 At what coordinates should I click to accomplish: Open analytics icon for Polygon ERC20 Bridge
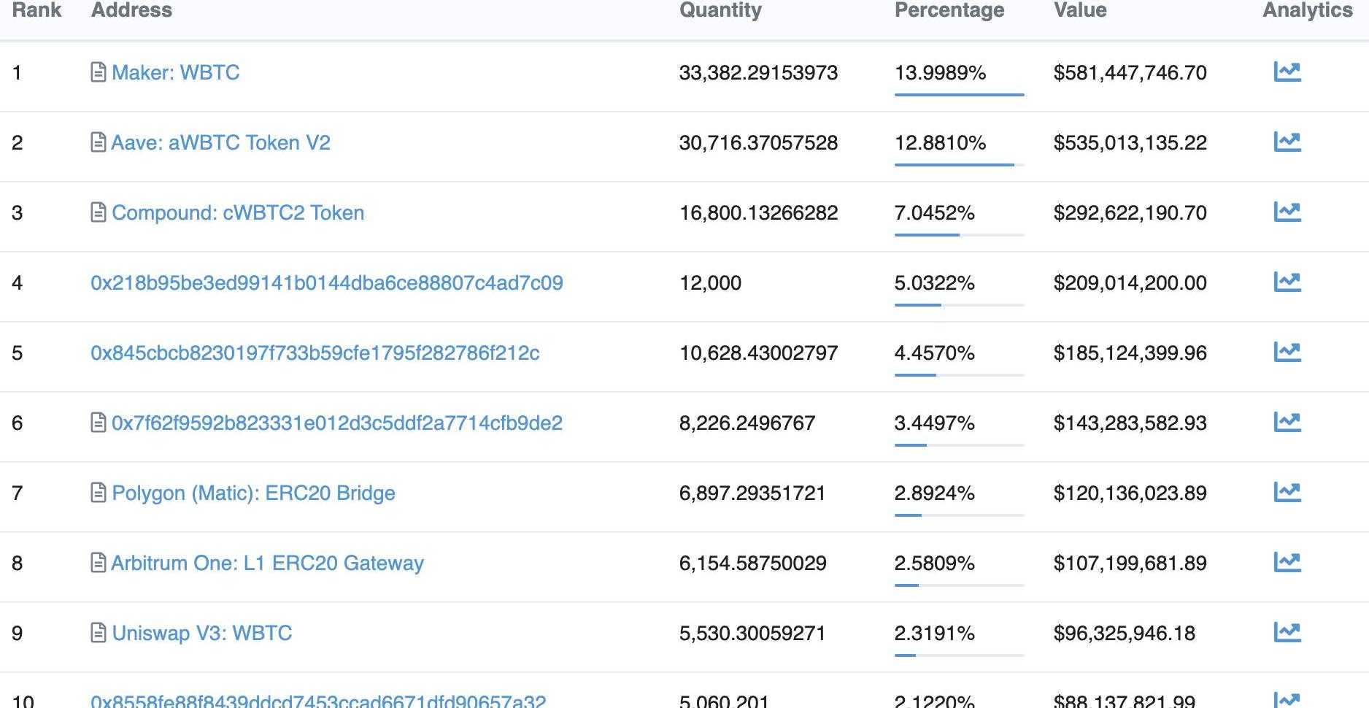(1287, 492)
